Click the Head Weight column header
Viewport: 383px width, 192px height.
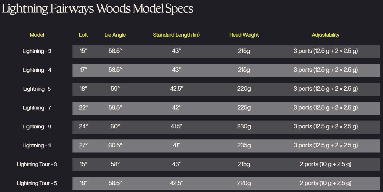click(x=244, y=35)
